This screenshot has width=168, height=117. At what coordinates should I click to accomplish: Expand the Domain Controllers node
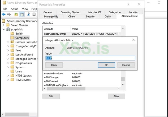point(8,42)
